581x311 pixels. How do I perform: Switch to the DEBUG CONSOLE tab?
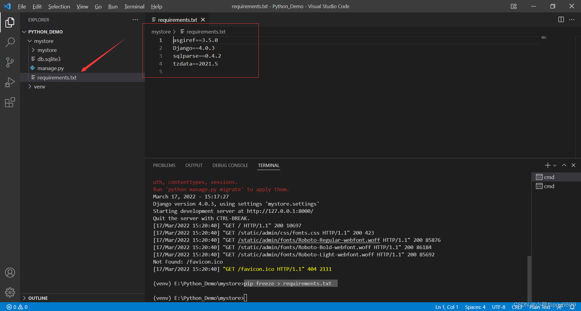tap(230, 165)
